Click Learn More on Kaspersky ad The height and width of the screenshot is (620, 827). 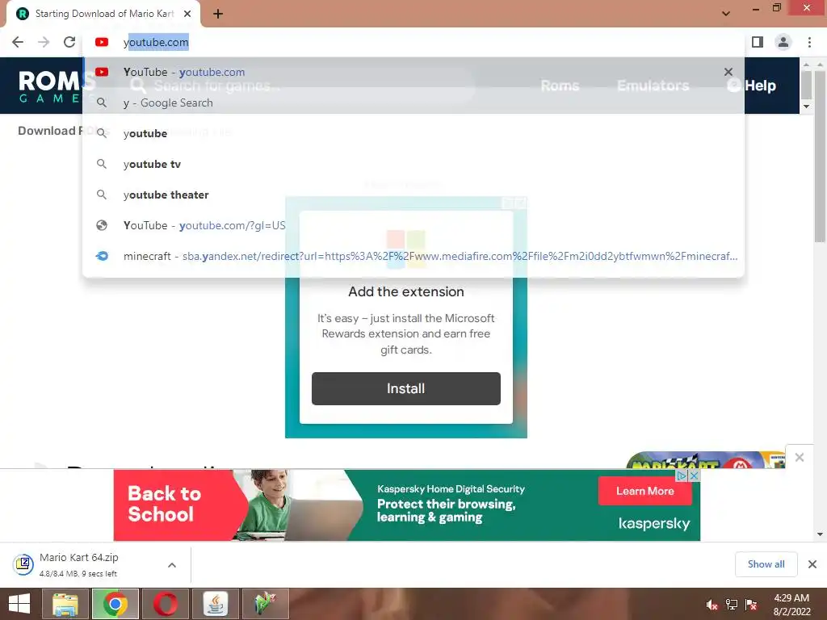(x=644, y=491)
